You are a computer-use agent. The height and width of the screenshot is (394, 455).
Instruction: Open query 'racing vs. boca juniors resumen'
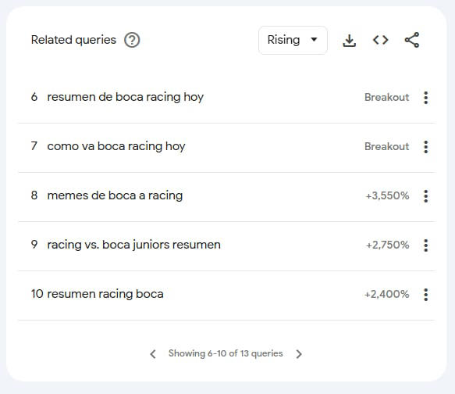[x=133, y=245]
